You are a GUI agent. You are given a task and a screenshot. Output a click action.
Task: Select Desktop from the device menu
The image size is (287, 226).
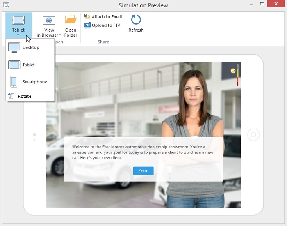pos(30,48)
